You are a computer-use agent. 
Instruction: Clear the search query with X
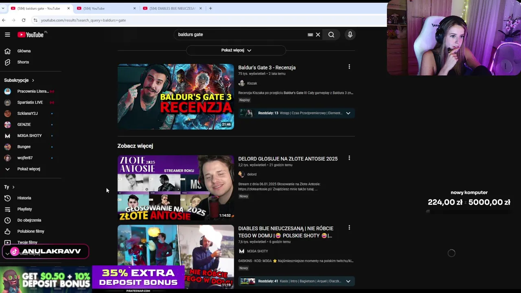[x=318, y=35]
